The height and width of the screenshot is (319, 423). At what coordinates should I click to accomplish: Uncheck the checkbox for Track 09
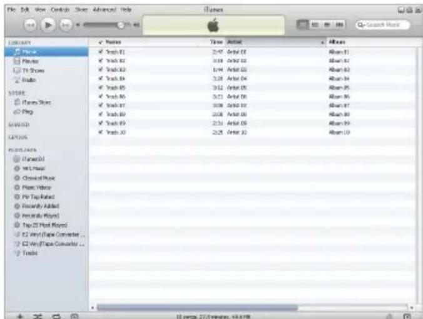101,123
